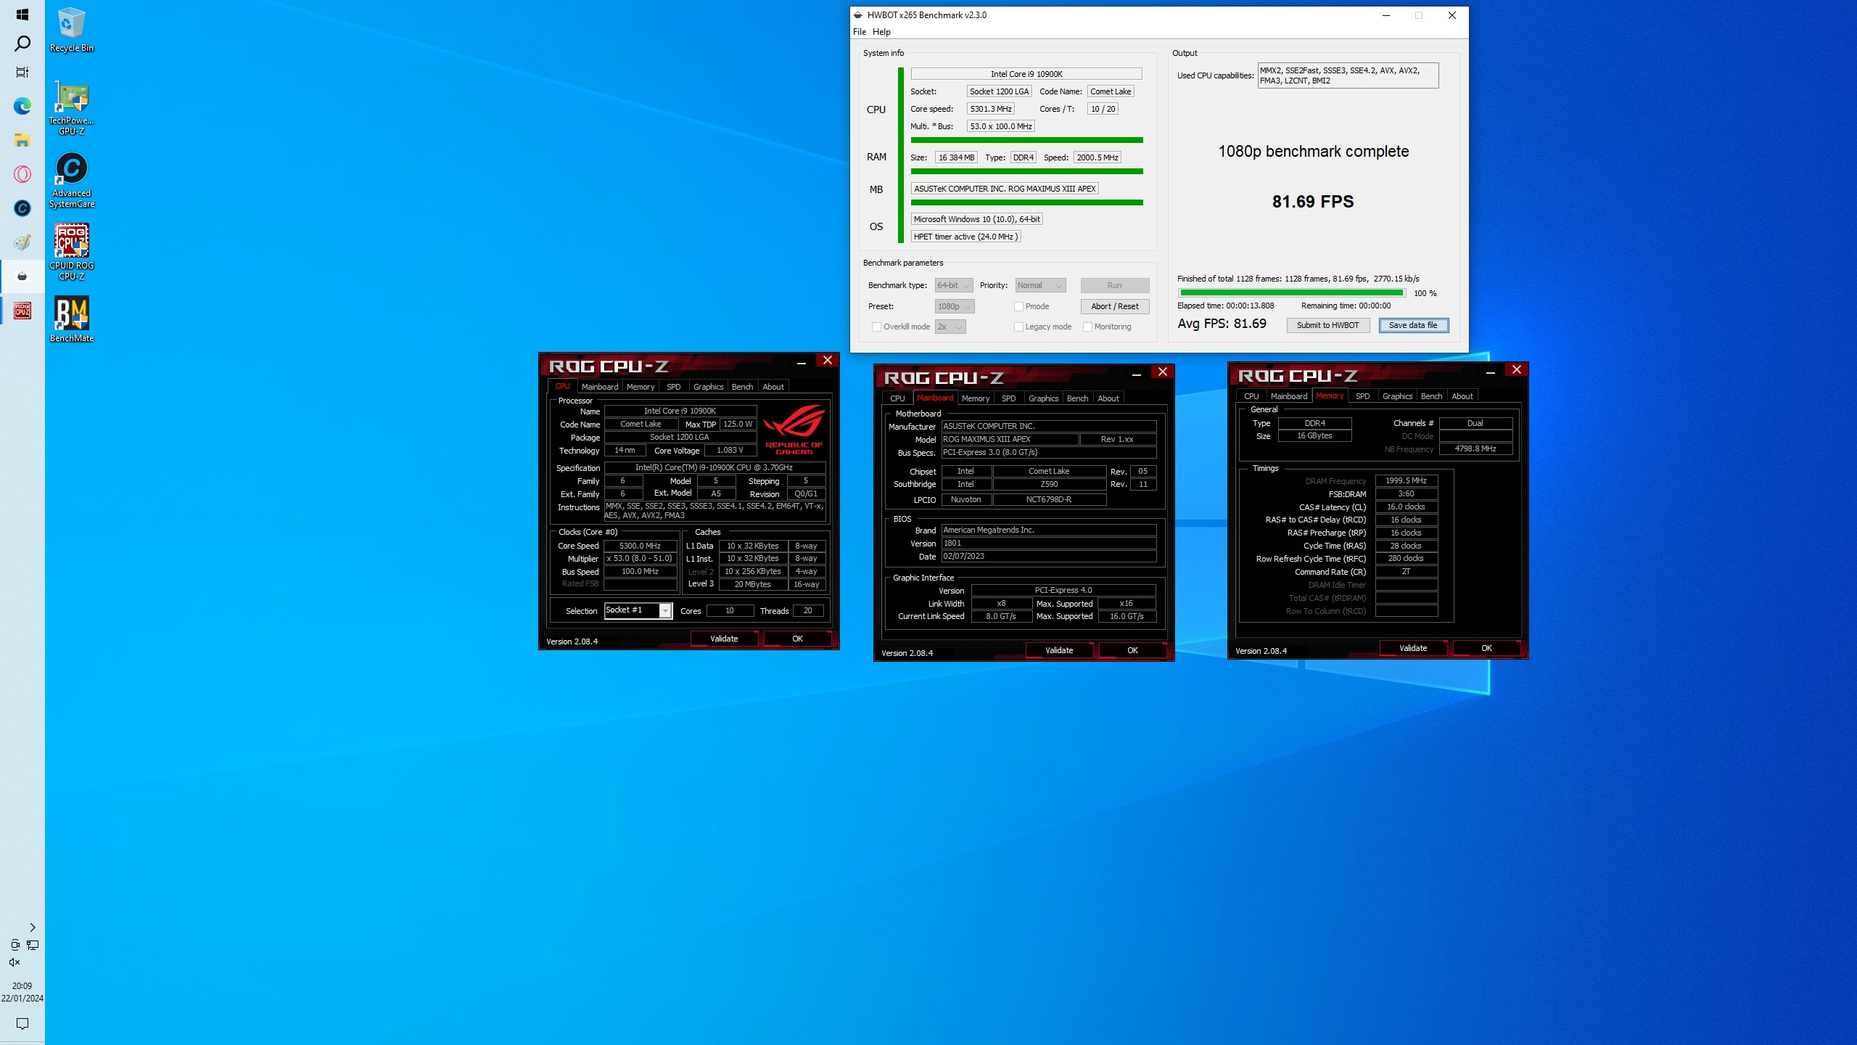Open the File menu in HWBOT
1857x1045 pixels.
860,32
